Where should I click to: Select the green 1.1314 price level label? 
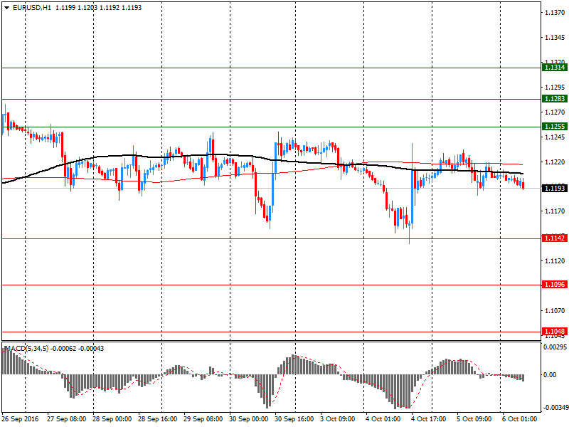[555, 67]
